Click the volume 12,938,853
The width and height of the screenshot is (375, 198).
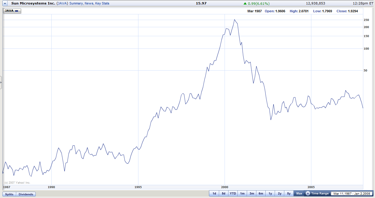point(316,4)
